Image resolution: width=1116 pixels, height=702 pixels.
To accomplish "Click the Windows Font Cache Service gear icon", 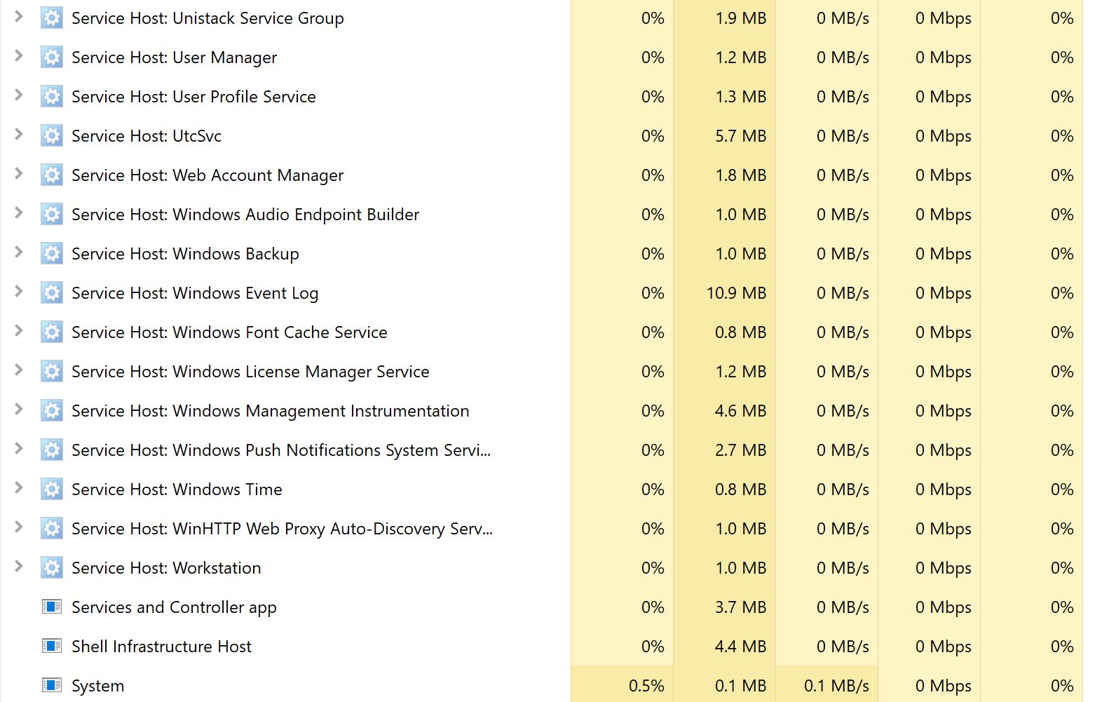I will click(51, 332).
